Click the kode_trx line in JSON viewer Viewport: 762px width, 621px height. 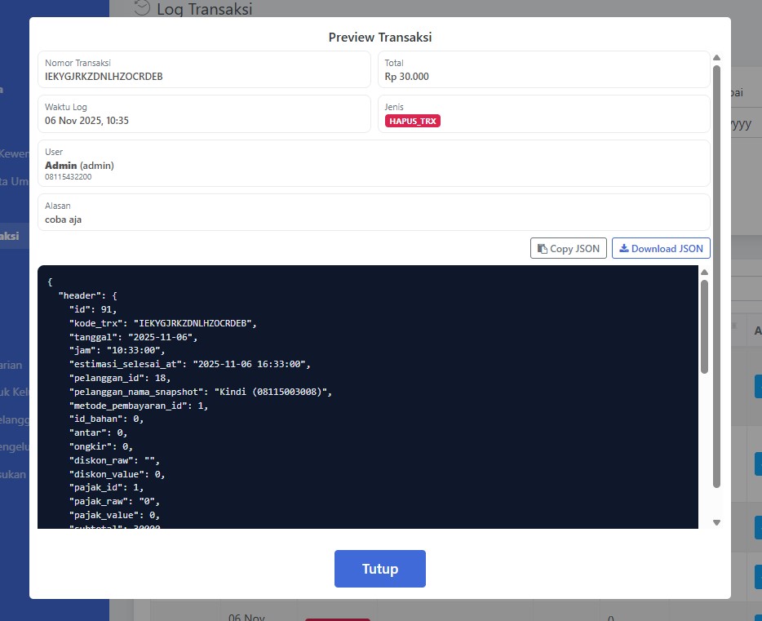(163, 323)
